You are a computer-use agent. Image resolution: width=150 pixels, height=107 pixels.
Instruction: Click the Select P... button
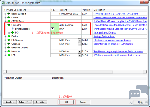(25, 102)
